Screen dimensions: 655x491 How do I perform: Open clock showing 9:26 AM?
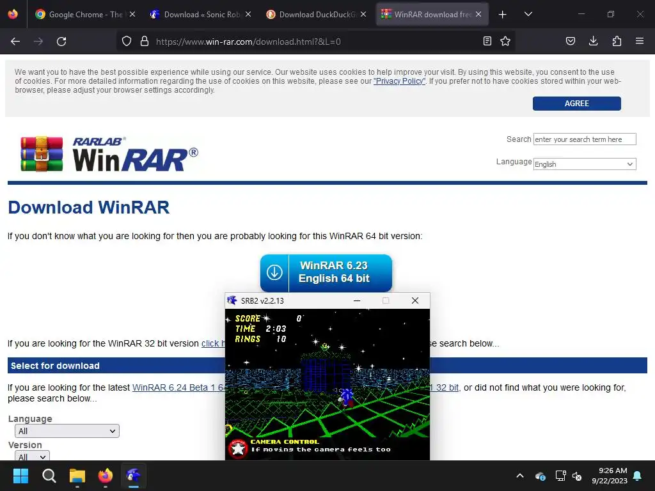pyautogui.click(x=610, y=476)
